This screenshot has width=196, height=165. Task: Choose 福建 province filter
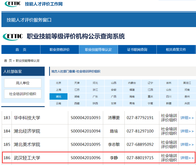[132, 90]
